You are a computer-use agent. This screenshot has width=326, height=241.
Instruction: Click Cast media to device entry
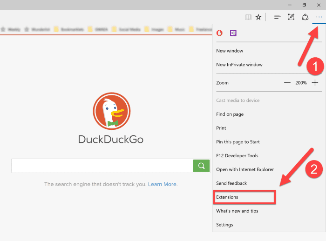point(238,100)
